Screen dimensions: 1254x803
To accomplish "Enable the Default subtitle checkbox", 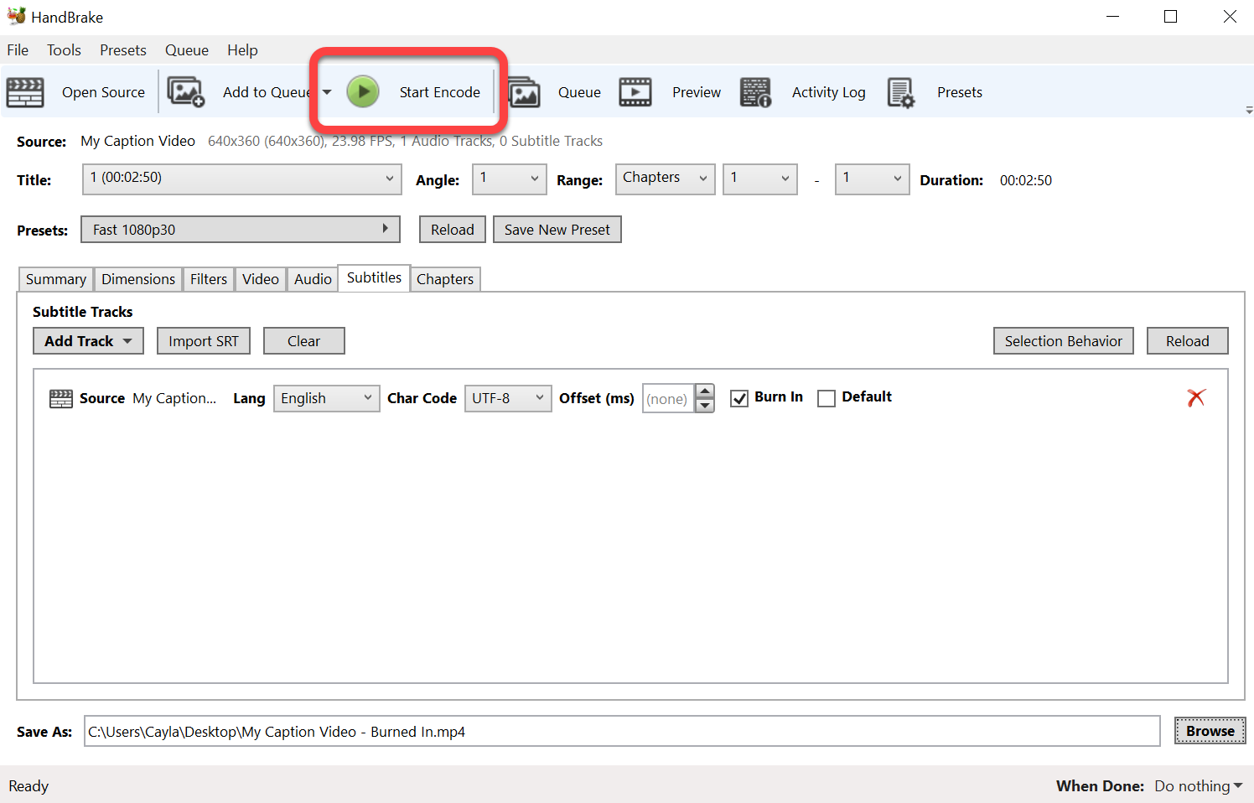I will coord(826,399).
